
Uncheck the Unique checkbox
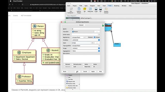(95, 37)
